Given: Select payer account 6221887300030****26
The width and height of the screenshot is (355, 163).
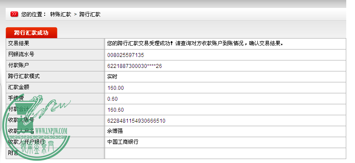Looking at the screenshot, I should click(134, 66).
